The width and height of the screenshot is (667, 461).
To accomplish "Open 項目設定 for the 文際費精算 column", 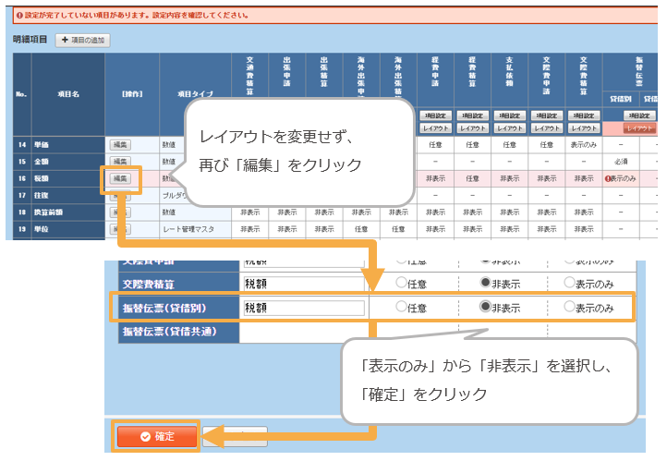I will pos(582,115).
